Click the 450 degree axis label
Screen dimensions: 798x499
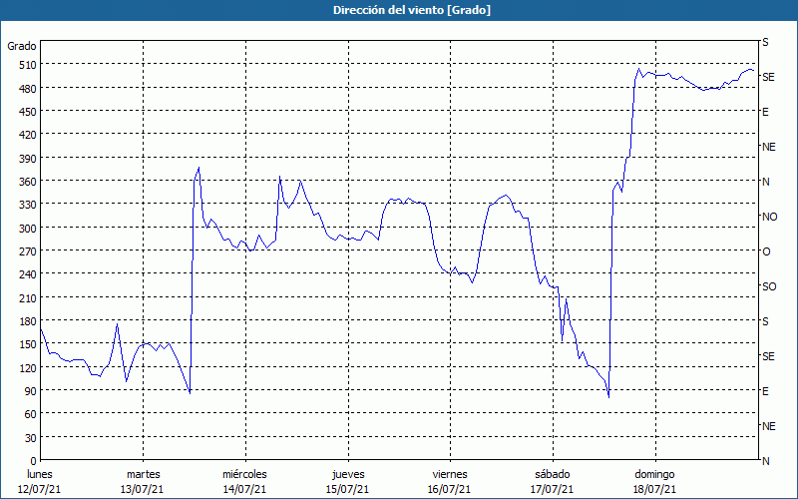[x=28, y=112]
